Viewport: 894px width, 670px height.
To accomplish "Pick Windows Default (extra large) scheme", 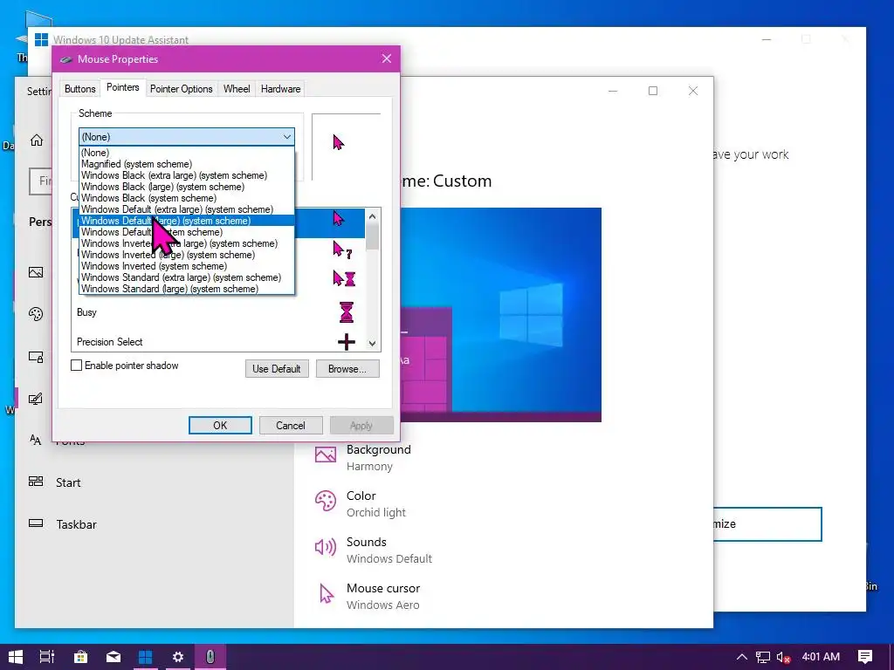I will (187, 209).
